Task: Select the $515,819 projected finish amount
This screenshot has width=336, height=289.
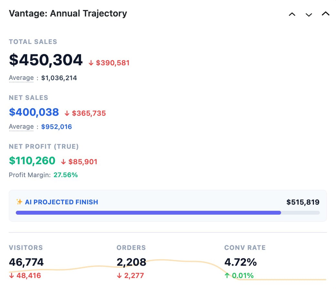Action: coord(303,202)
